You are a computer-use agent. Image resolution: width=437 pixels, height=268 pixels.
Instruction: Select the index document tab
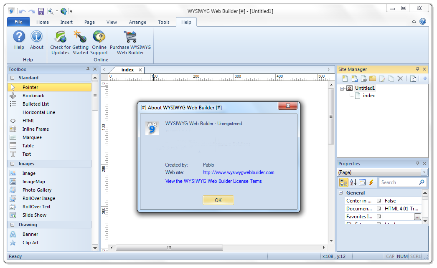click(x=128, y=70)
